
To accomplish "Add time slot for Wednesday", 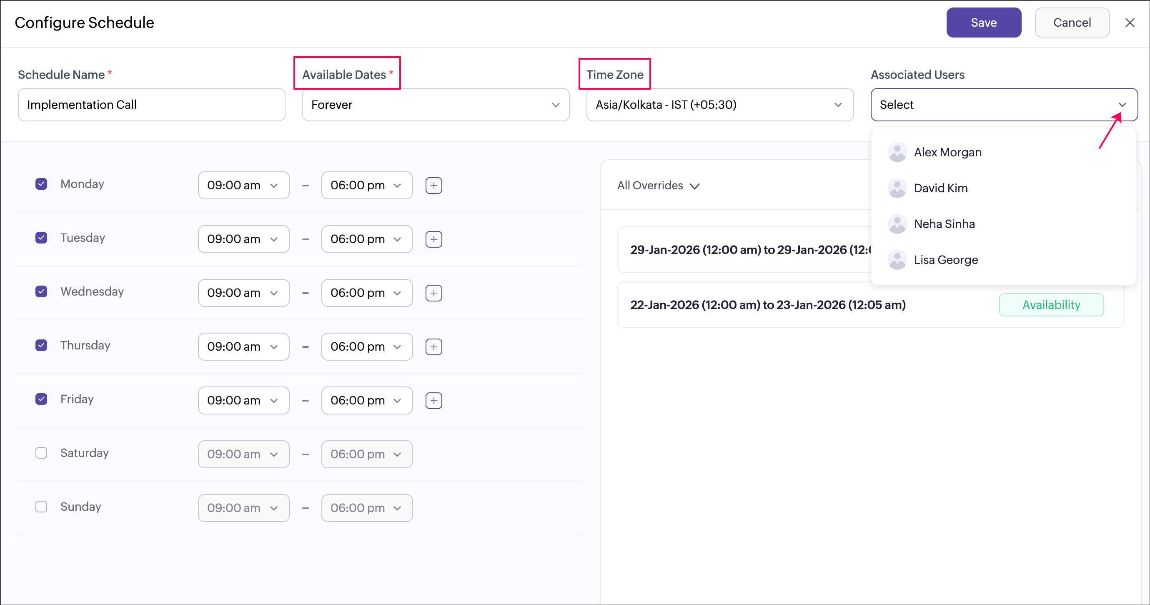I will pos(433,293).
